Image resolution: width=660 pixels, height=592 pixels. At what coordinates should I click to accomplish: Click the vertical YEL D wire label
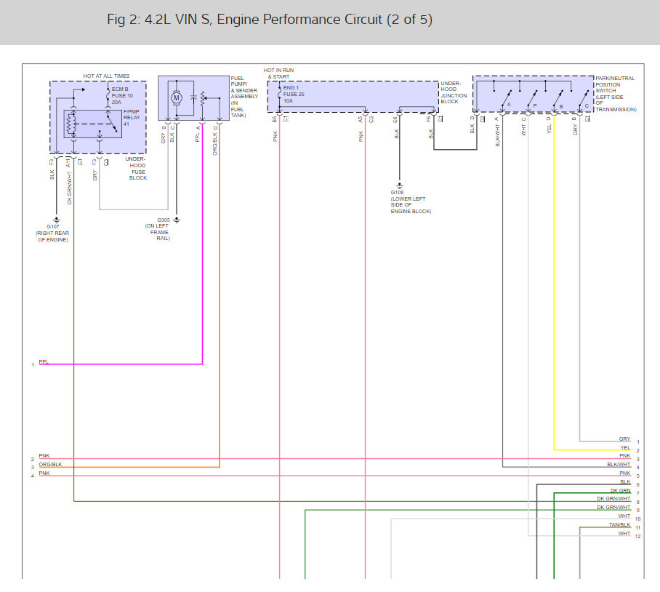pyautogui.click(x=549, y=126)
